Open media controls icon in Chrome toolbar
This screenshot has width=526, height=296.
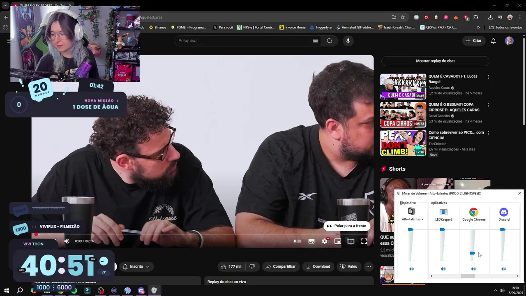coord(500,17)
